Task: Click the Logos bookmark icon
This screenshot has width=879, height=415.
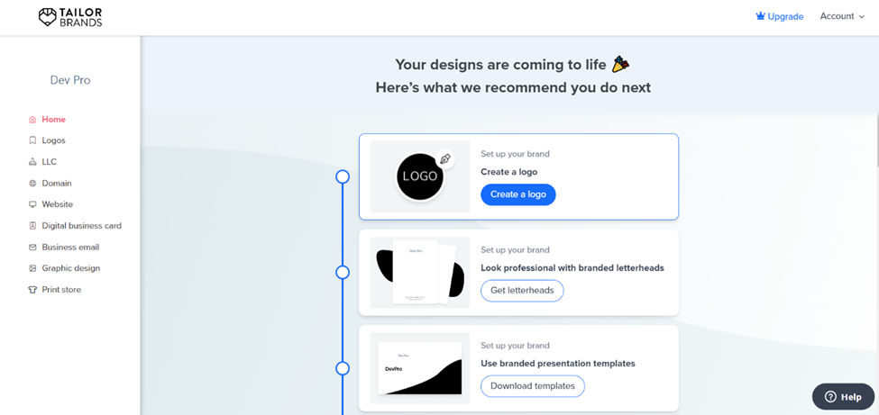Action: tap(32, 140)
